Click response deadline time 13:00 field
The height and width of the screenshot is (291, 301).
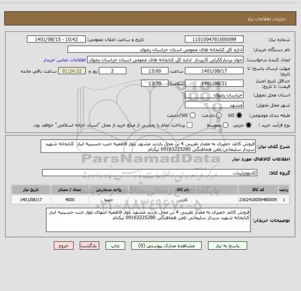point(155,71)
